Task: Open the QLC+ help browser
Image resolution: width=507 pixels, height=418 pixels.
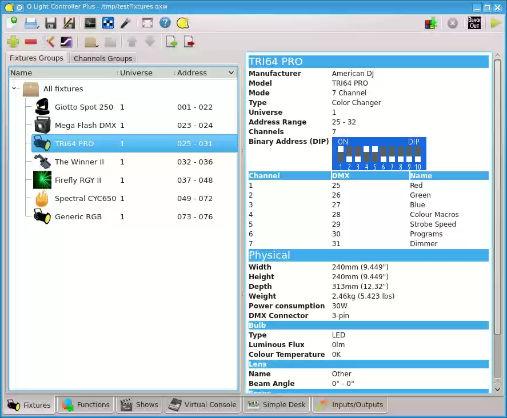Action: [x=165, y=23]
